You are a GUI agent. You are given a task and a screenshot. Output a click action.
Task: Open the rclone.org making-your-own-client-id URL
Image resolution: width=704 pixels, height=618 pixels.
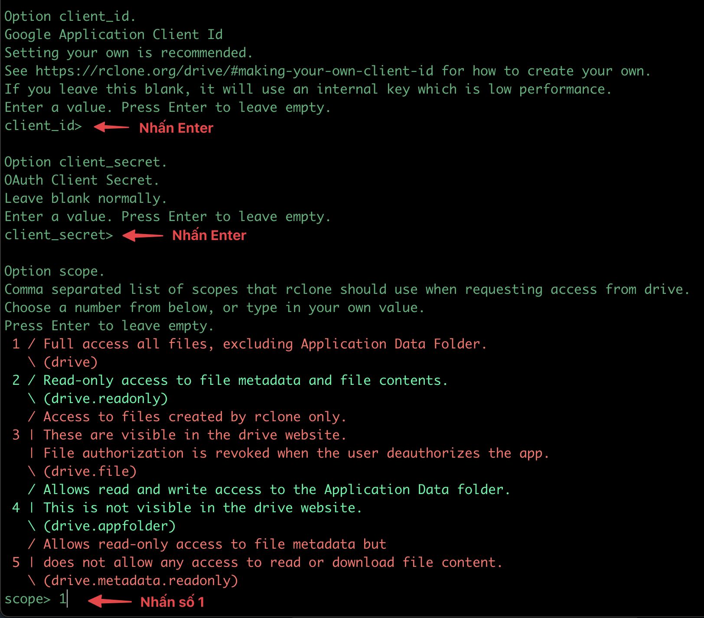[235, 71]
